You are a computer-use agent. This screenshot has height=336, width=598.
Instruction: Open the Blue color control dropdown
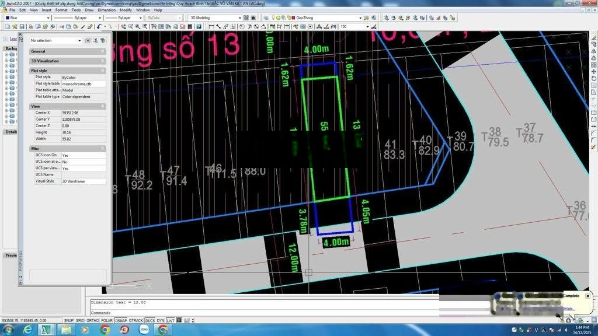pyautogui.click(x=47, y=18)
